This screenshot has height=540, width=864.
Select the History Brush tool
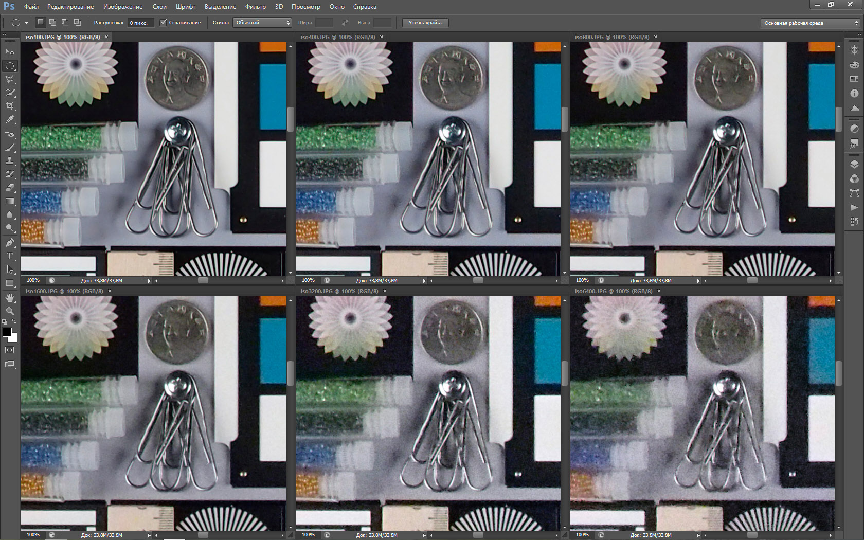point(10,174)
